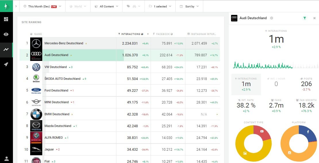Click the VW logo icon
319x163 pixels.
click(x=36, y=67)
